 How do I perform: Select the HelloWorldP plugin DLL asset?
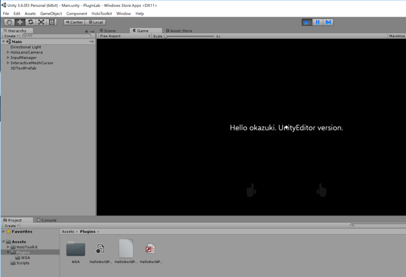point(100,249)
